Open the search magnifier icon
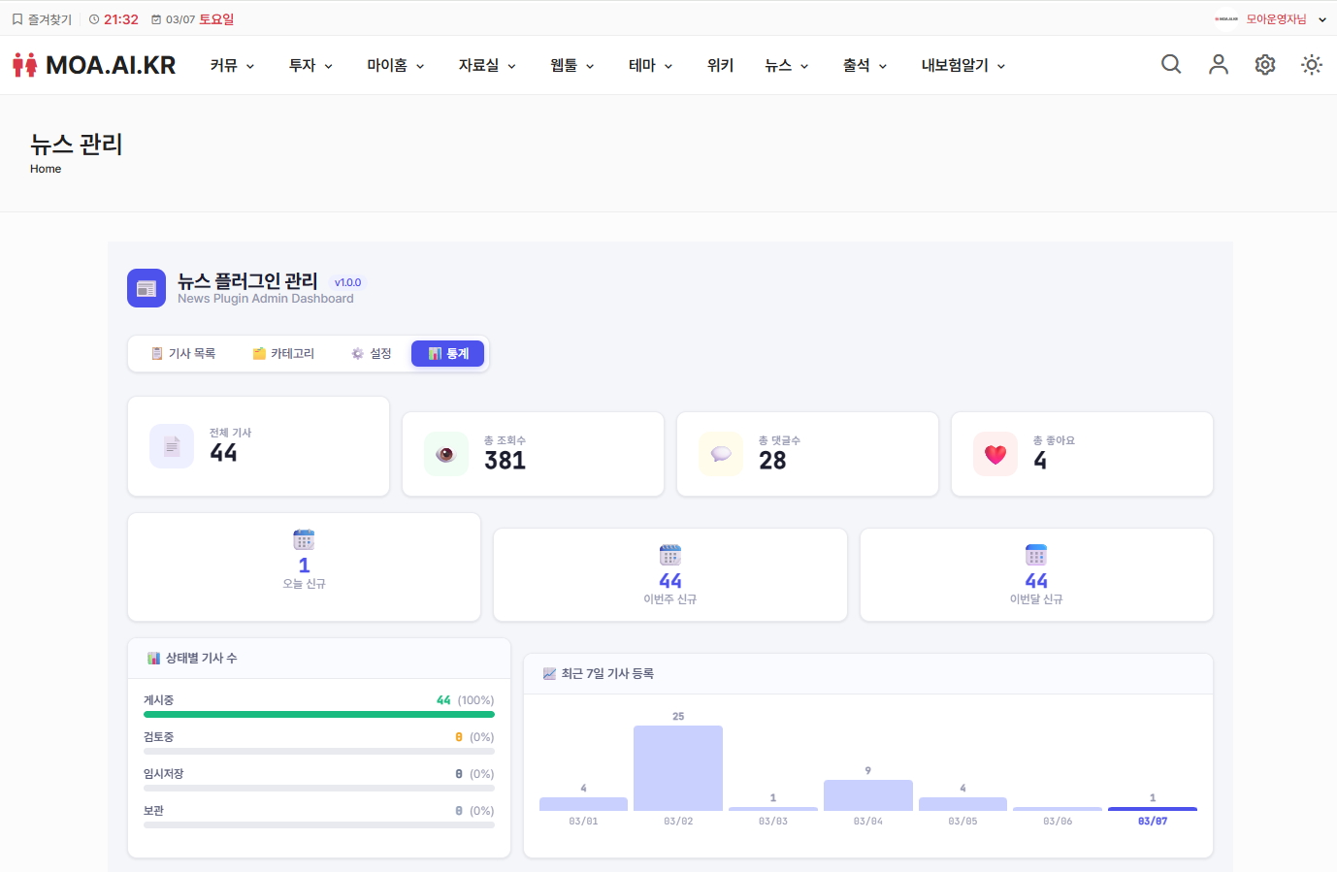1337x872 pixels. click(x=1171, y=64)
